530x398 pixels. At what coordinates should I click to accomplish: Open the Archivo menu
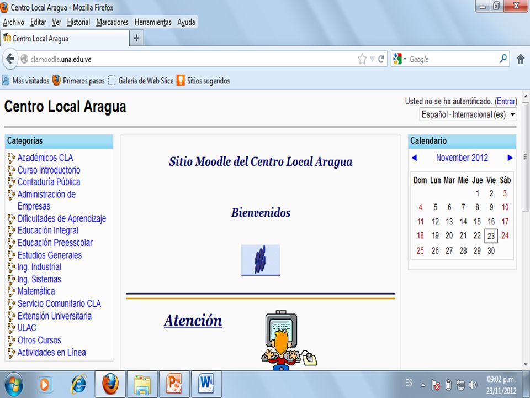(13, 22)
